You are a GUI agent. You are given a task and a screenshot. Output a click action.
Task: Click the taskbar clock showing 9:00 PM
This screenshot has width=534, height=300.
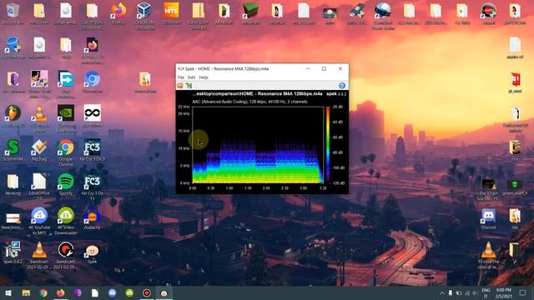click(x=503, y=292)
